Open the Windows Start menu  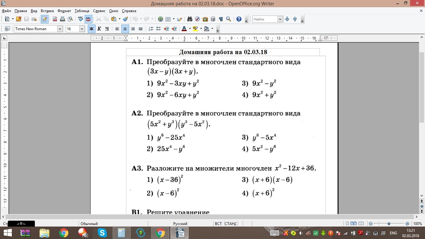[8, 233]
